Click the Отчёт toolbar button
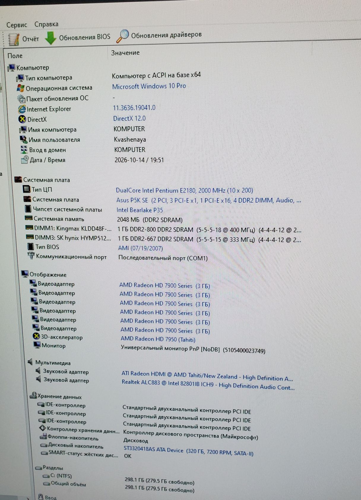The height and width of the screenshot is (500, 361). click(x=23, y=39)
